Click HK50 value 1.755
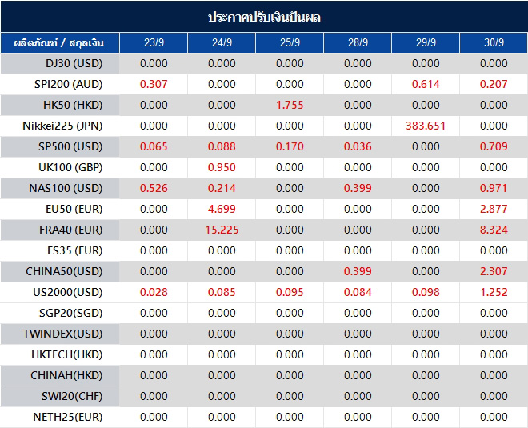This screenshot has width=528, height=428. [290, 105]
